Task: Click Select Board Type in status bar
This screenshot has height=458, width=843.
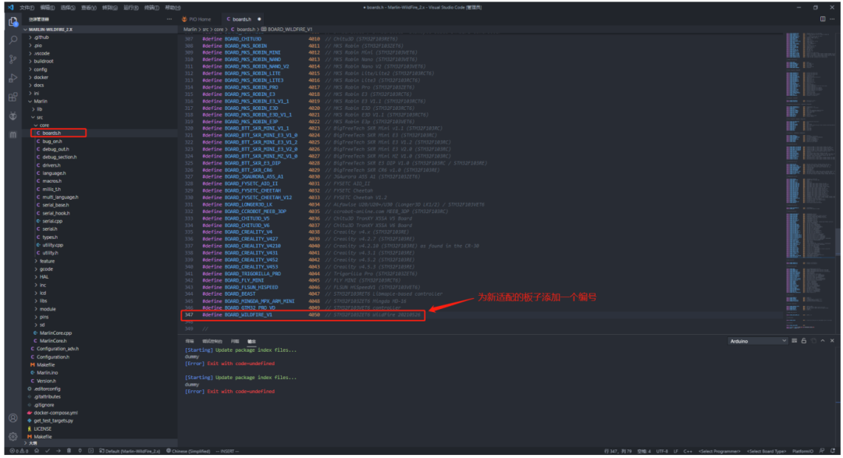Action: (767, 451)
